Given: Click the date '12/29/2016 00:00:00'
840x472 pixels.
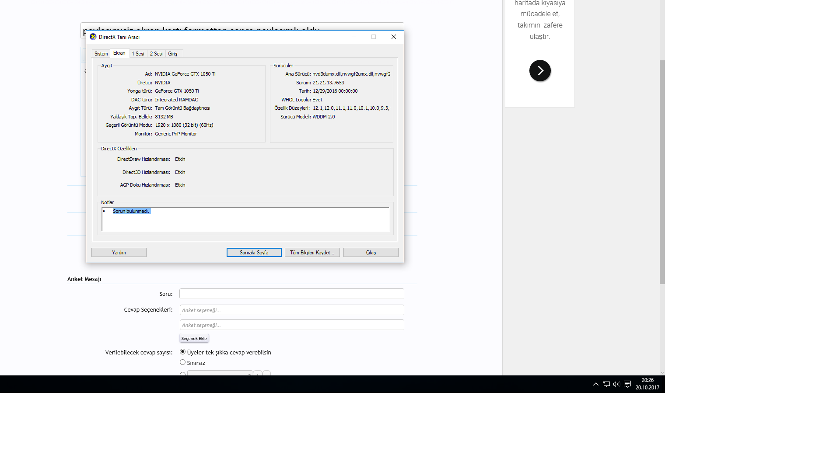Looking at the screenshot, I should click(335, 91).
